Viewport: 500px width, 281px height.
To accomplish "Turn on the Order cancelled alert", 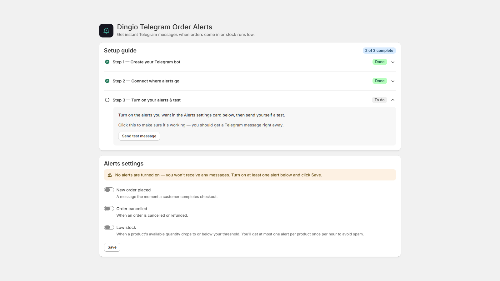I will 109,209.
